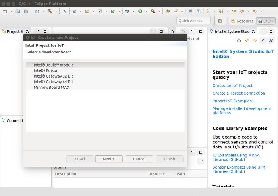Click the New C++ Class icon
This screenshot has width=278, height=196.
(x=112, y=11)
